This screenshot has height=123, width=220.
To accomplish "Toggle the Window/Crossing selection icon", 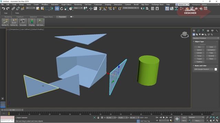I will [x=52, y=9].
